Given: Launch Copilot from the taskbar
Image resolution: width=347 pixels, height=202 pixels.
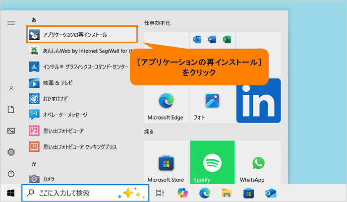Looking at the screenshot, I should (182, 193).
